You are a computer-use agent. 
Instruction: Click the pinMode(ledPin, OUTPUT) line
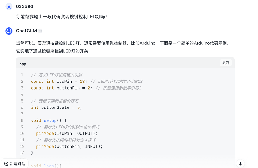coord(67,134)
